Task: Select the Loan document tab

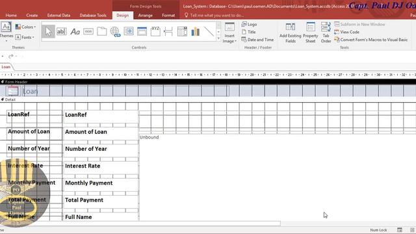Action: point(6,67)
